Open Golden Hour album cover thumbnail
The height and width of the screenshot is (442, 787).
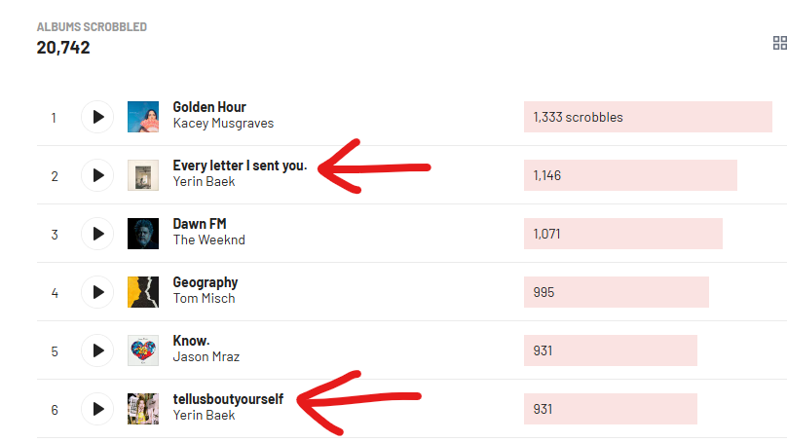(143, 117)
